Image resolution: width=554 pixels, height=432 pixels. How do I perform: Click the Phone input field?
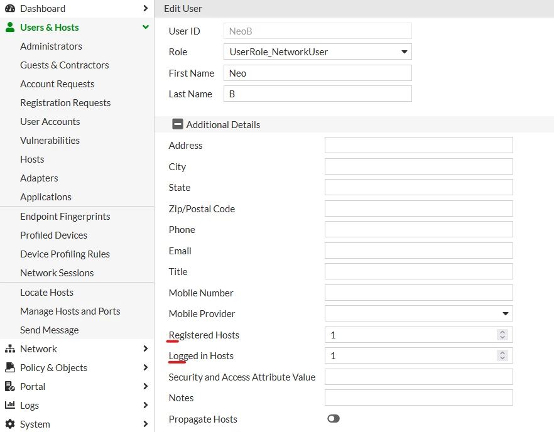click(419, 229)
